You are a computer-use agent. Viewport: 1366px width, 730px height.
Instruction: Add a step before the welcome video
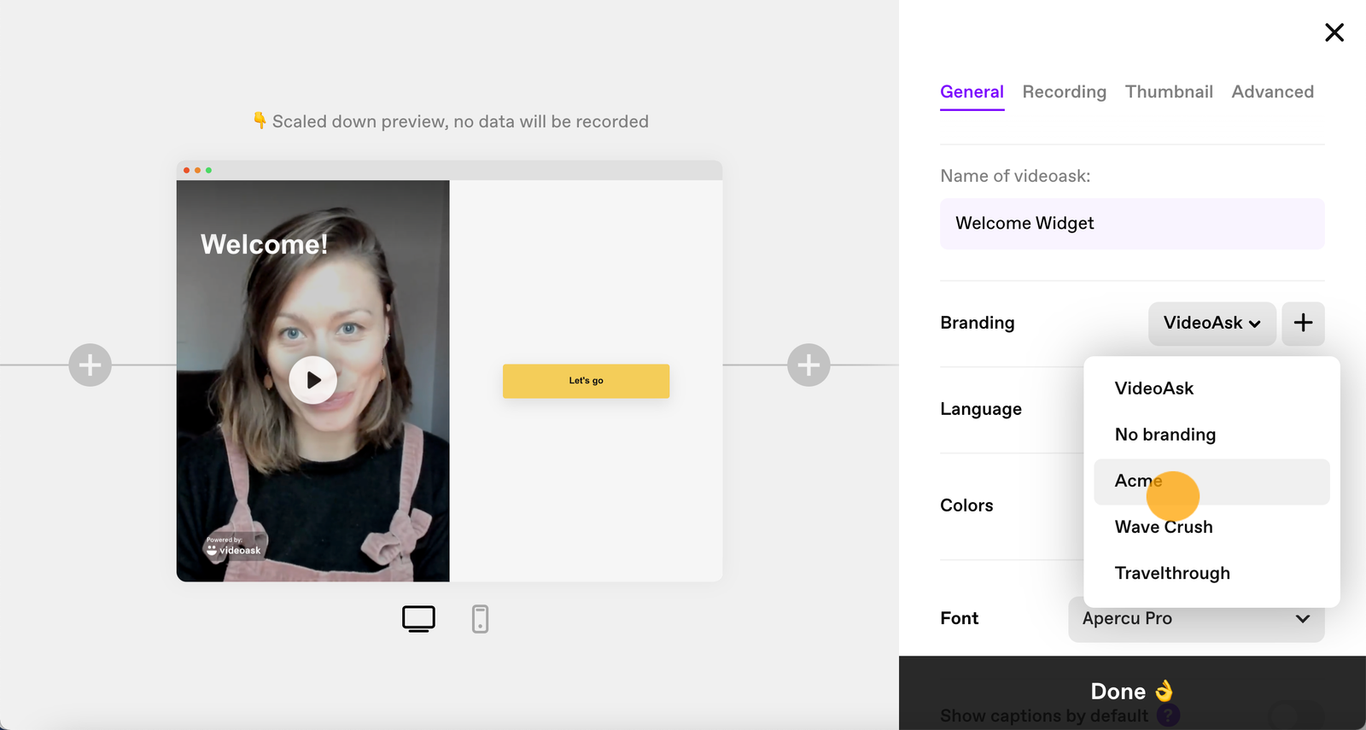coord(90,365)
